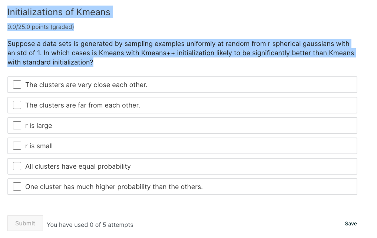Click the Save link
377x238 pixels.
(x=351, y=224)
